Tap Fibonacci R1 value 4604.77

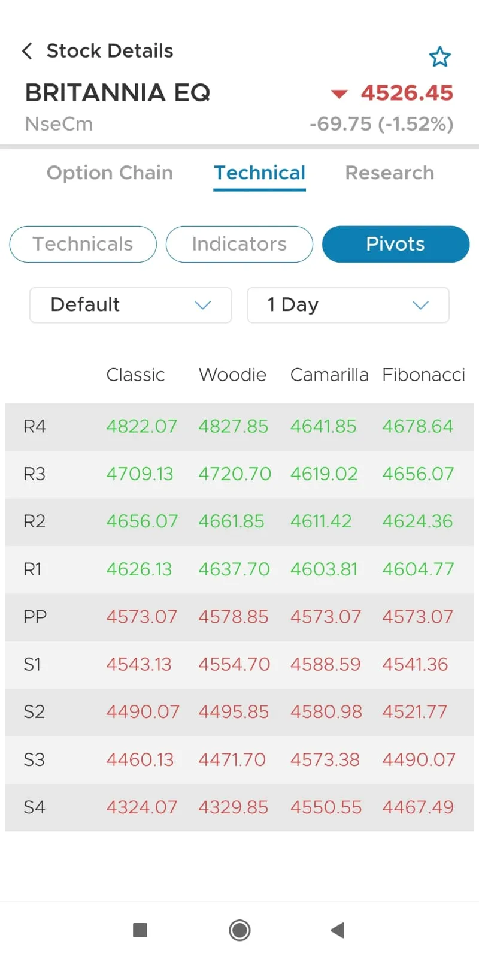tap(419, 569)
